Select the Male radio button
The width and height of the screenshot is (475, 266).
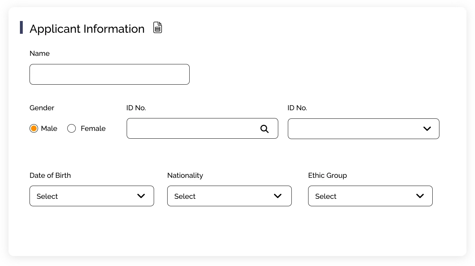[x=34, y=128]
